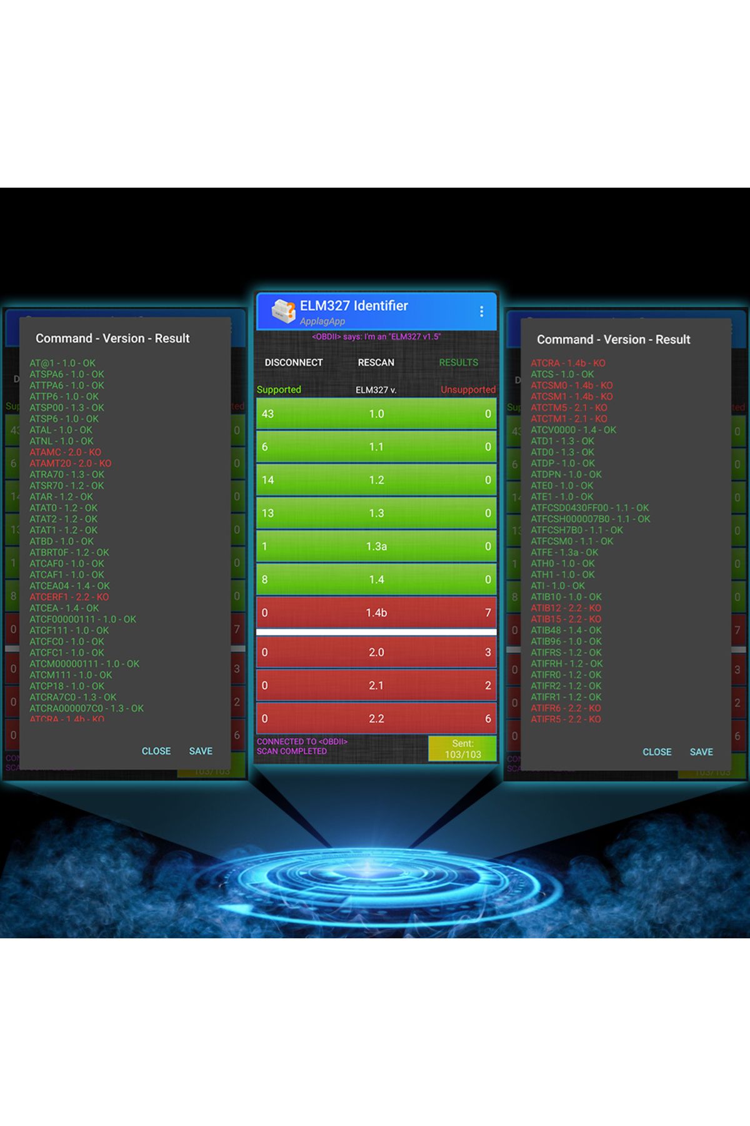750x1126 pixels.
Task: Tap the DISCONNECT button
Action: click(294, 362)
